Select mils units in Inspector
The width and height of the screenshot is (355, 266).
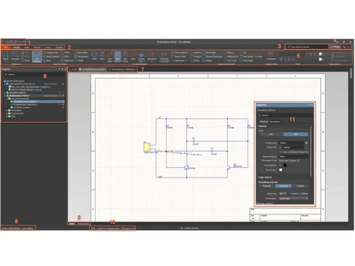coord(296,134)
